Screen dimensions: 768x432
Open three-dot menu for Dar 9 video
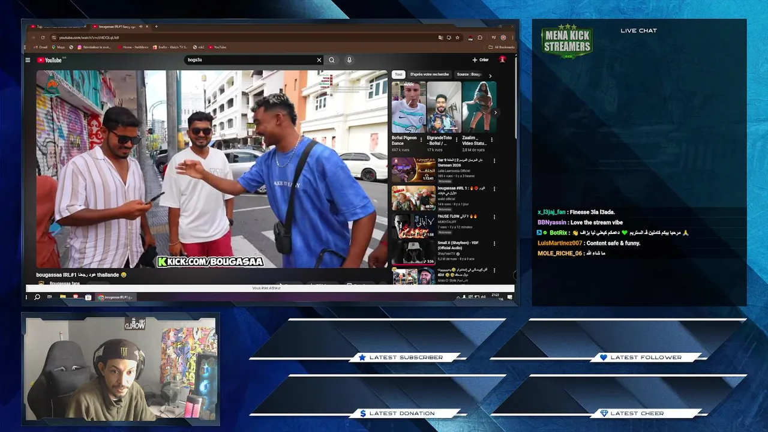tap(494, 161)
